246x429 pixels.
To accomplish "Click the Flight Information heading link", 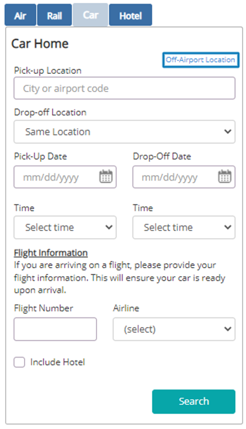I will (x=51, y=253).
